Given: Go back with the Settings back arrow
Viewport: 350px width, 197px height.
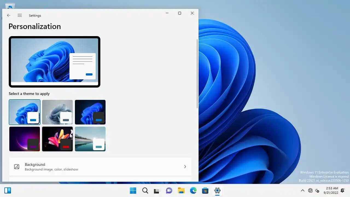Looking at the screenshot, I should [9, 16].
